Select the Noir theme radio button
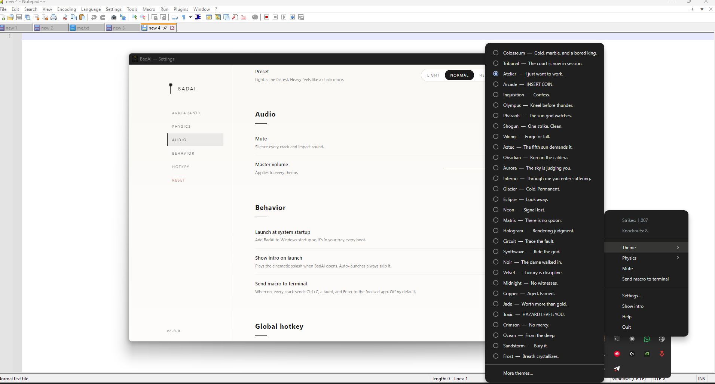715x384 pixels. tap(496, 262)
